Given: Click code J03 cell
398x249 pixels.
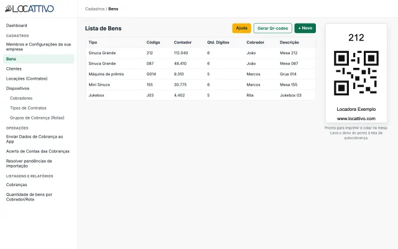Looking at the screenshot, I should [x=150, y=95].
